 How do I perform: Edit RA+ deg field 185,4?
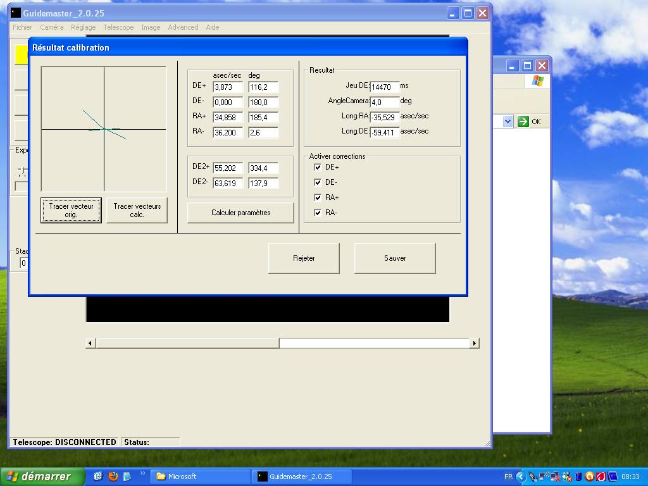tap(263, 117)
